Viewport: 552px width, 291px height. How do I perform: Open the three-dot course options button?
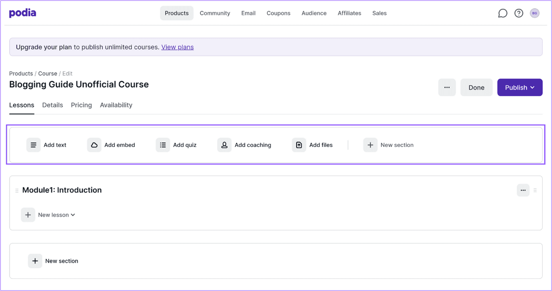coord(447,87)
